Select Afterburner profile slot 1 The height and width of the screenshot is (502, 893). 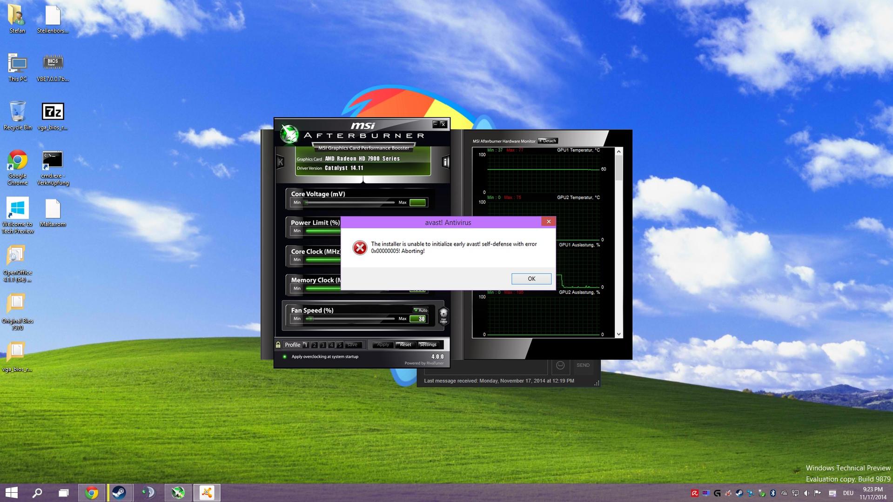(306, 345)
